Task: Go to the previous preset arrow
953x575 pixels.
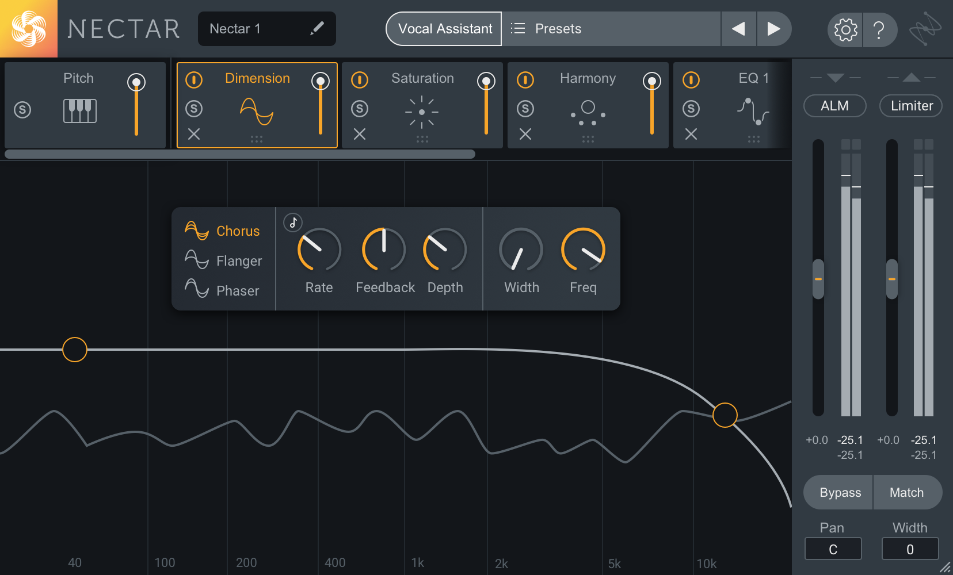Action: [x=738, y=29]
